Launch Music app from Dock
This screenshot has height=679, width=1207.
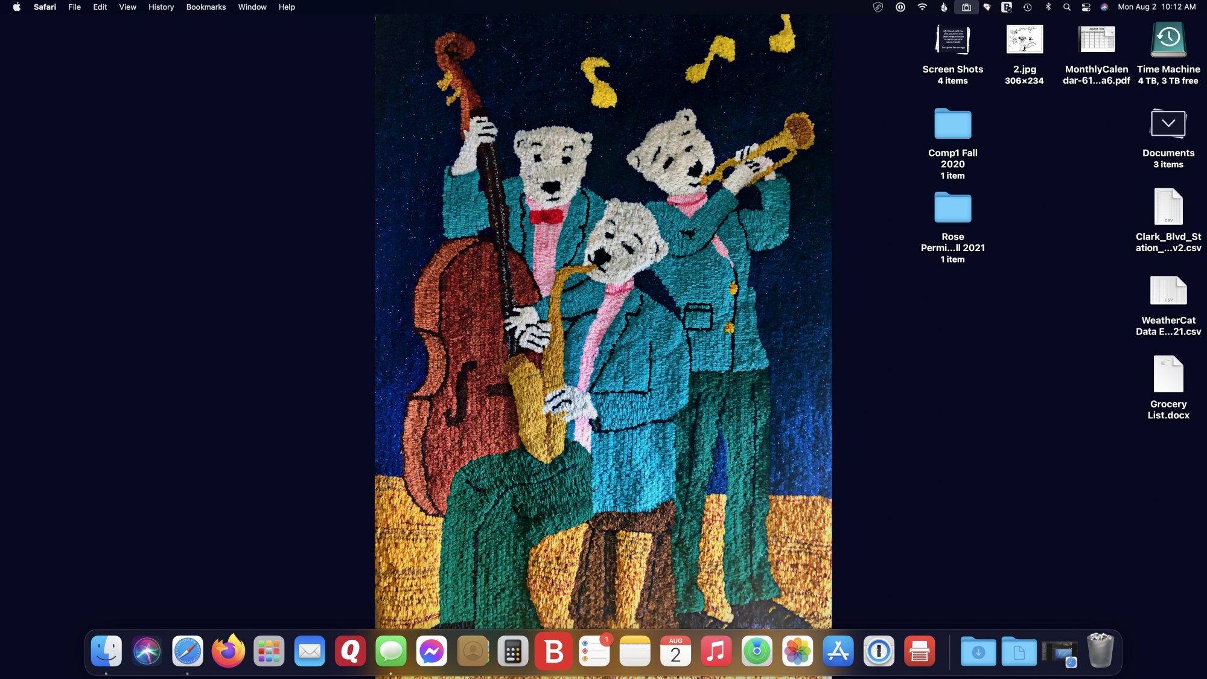[x=716, y=651]
